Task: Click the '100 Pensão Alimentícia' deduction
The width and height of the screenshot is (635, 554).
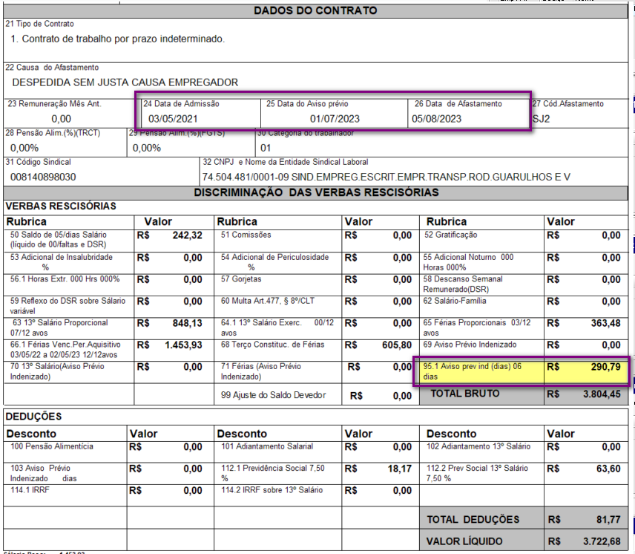Action: pyautogui.click(x=52, y=446)
